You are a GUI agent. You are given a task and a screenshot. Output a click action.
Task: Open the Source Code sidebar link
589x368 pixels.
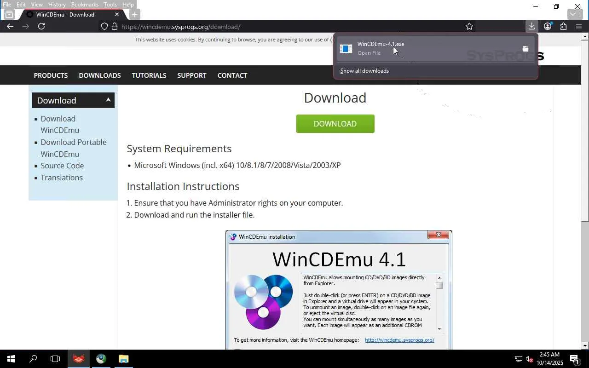(x=62, y=166)
